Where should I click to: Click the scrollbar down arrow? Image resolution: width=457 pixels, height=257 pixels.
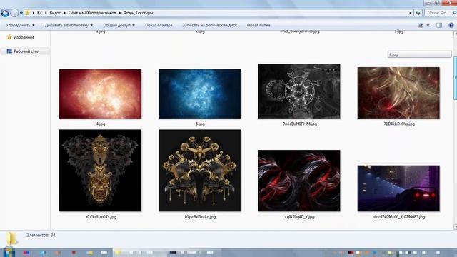(x=455, y=227)
